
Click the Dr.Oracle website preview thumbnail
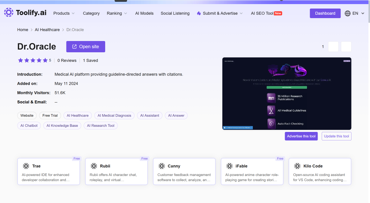(287, 94)
